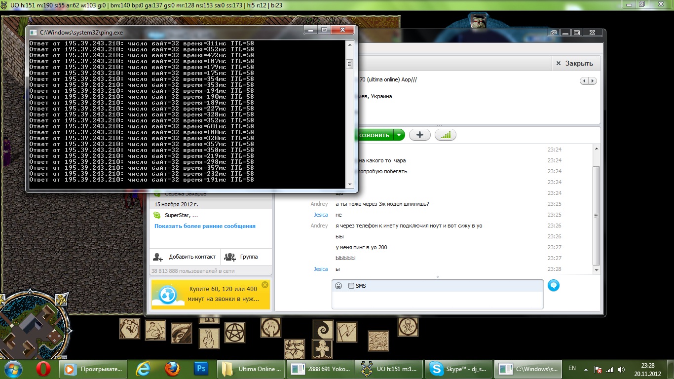The height and width of the screenshot is (379, 674).
Task: Click the clenched fist skill icon
Action: tap(130, 329)
